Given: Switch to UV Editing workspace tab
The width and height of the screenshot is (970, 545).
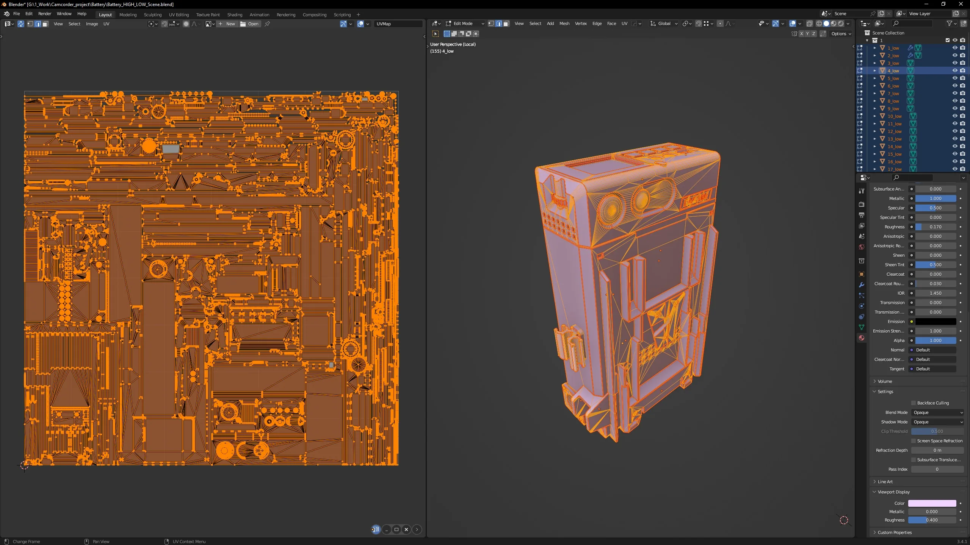Looking at the screenshot, I should coord(179,15).
